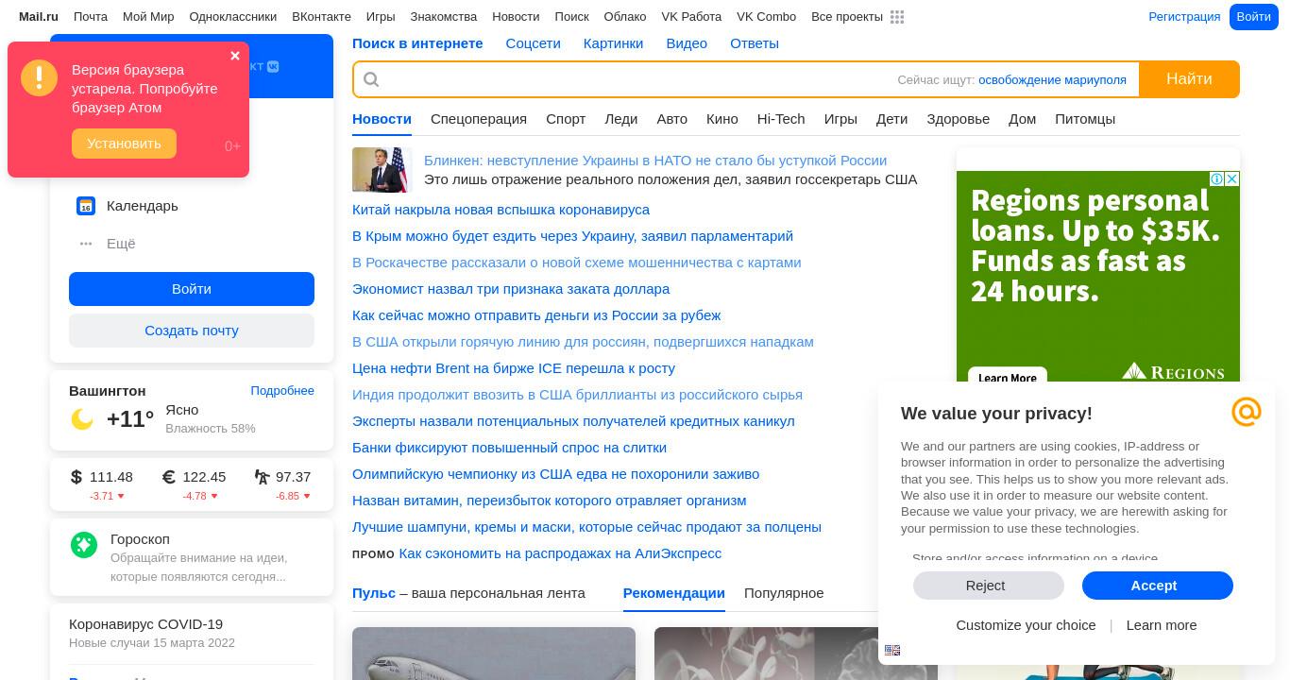Click the sidebar Войти button
The width and height of the screenshot is (1290, 680).
click(192, 289)
